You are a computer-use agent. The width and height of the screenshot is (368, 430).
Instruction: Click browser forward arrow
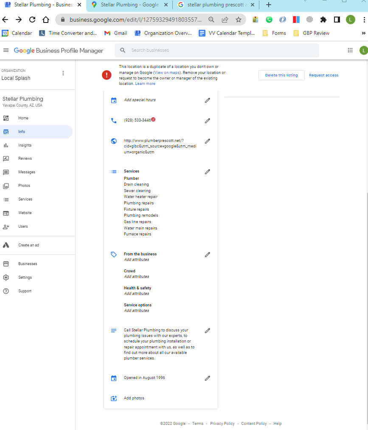[x=19, y=20]
